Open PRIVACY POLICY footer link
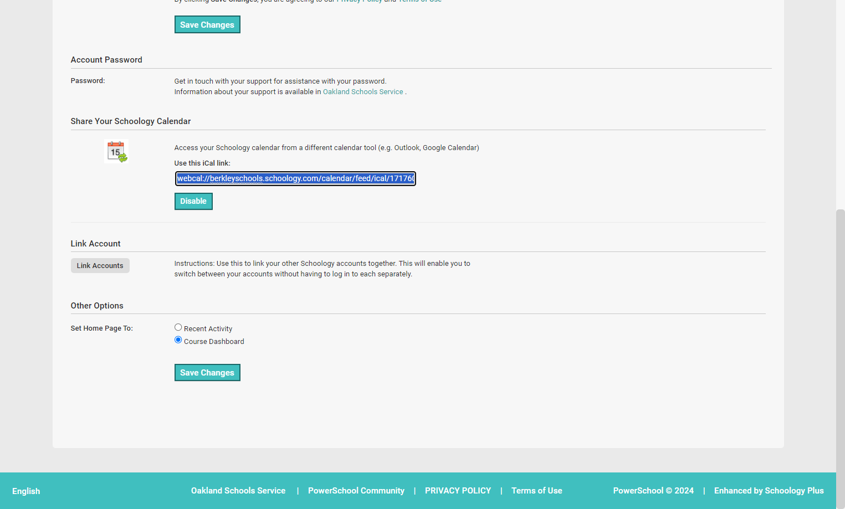845x509 pixels. (458, 491)
